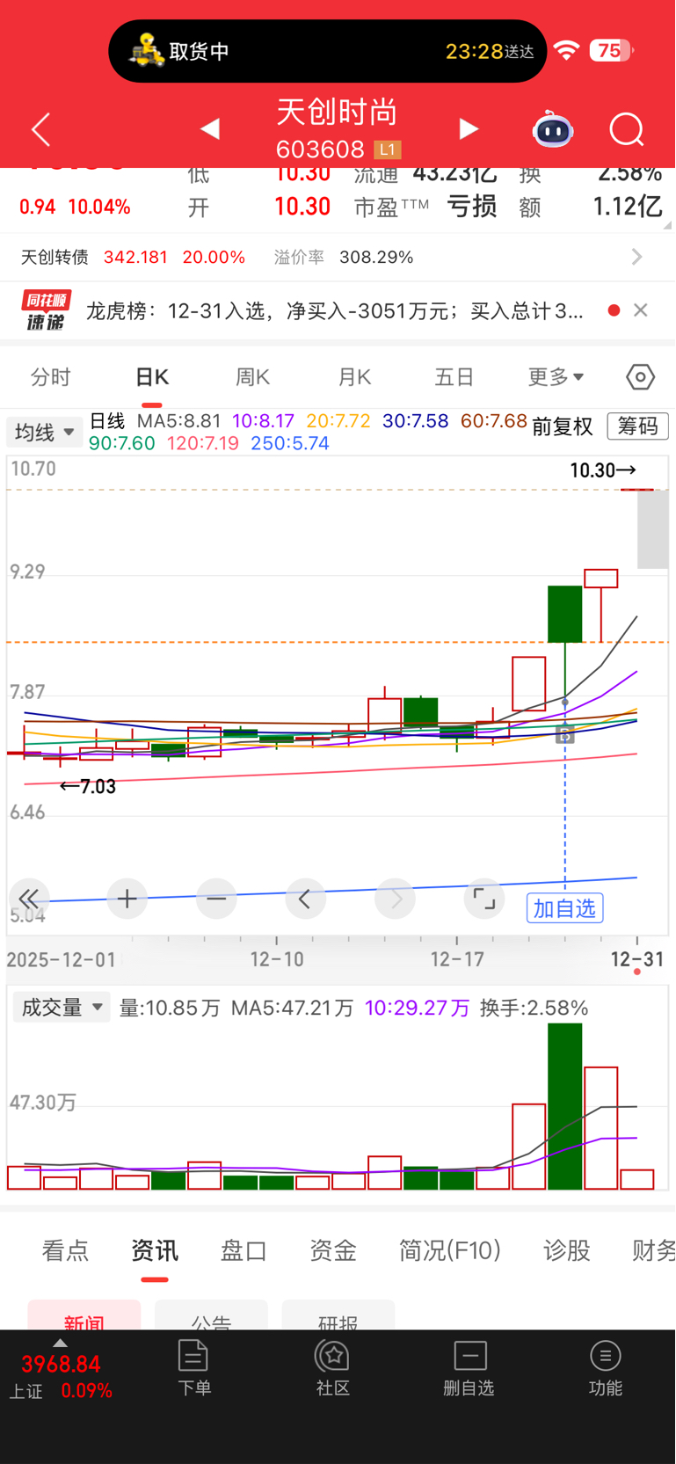The image size is (676, 1464).
Task: Go back using the left chevron
Action: (x=40, y=130)
